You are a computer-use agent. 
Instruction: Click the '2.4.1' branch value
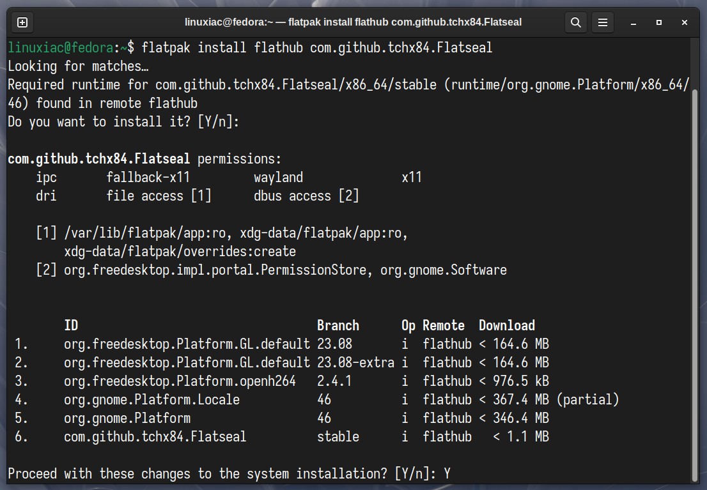click(x=334, y=381)
